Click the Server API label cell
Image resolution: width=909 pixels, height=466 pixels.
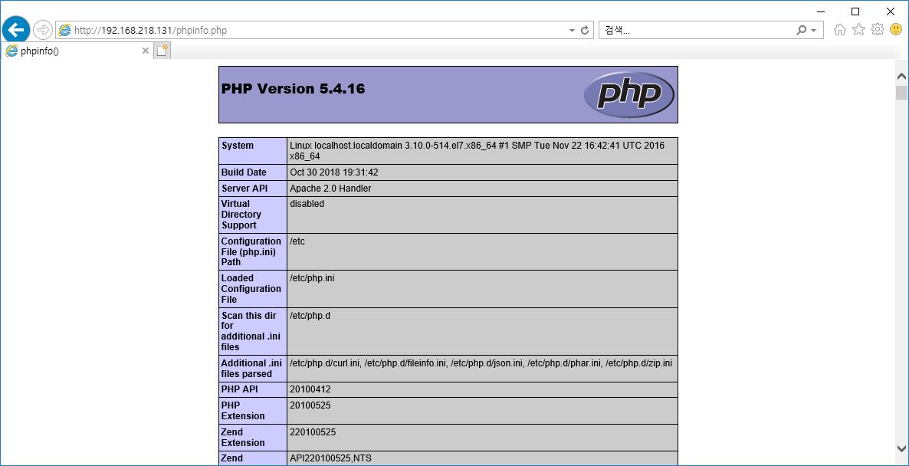click(253, 189)
